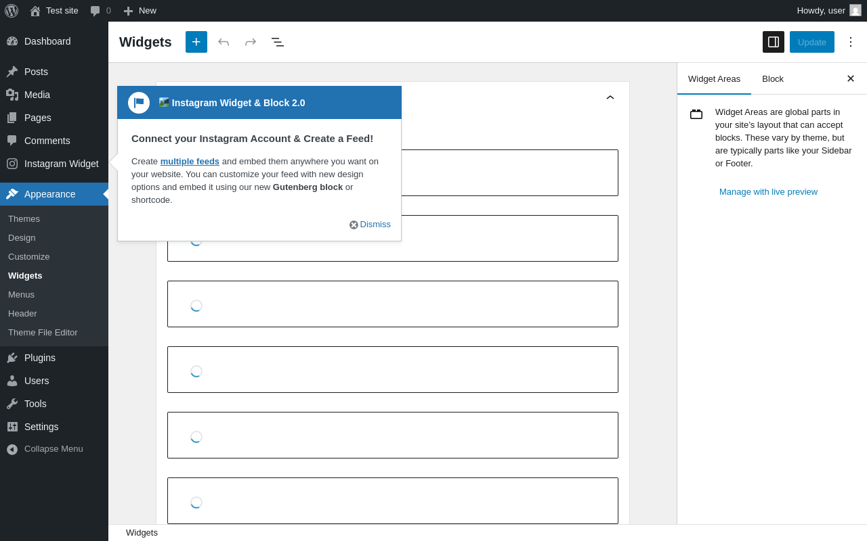Screen dimensions: 867x541
Task: Click the widget area icon in the sidebar panel
Action: click(696, 114)
